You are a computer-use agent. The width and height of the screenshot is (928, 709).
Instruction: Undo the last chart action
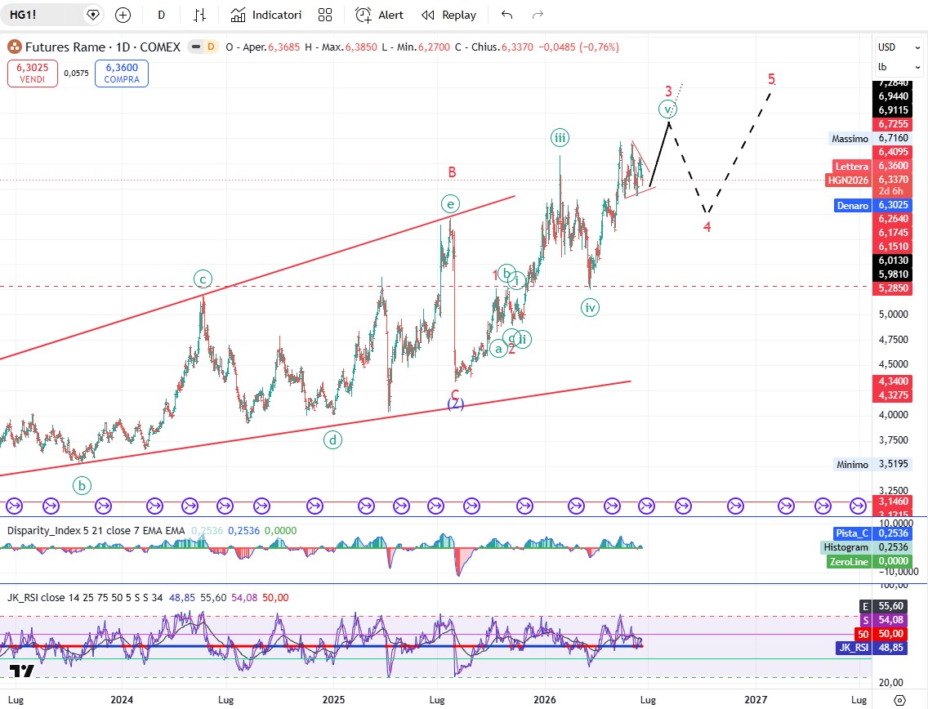[x=506, y=15]
